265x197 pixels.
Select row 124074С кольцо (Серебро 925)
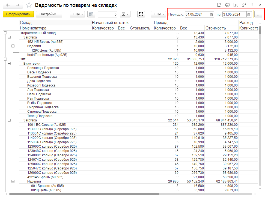pos(52,160)
